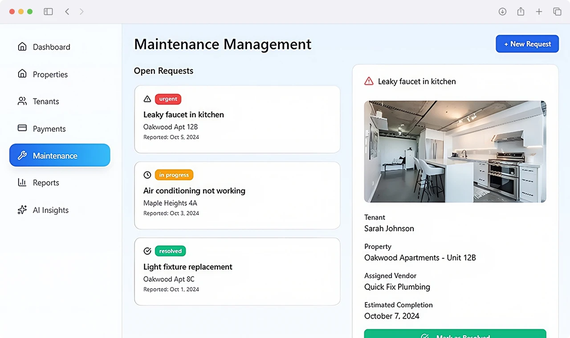This screenshot has width=570, height=338.
Task: Click the Dashboard home icon
Action: tap(22, 47)
